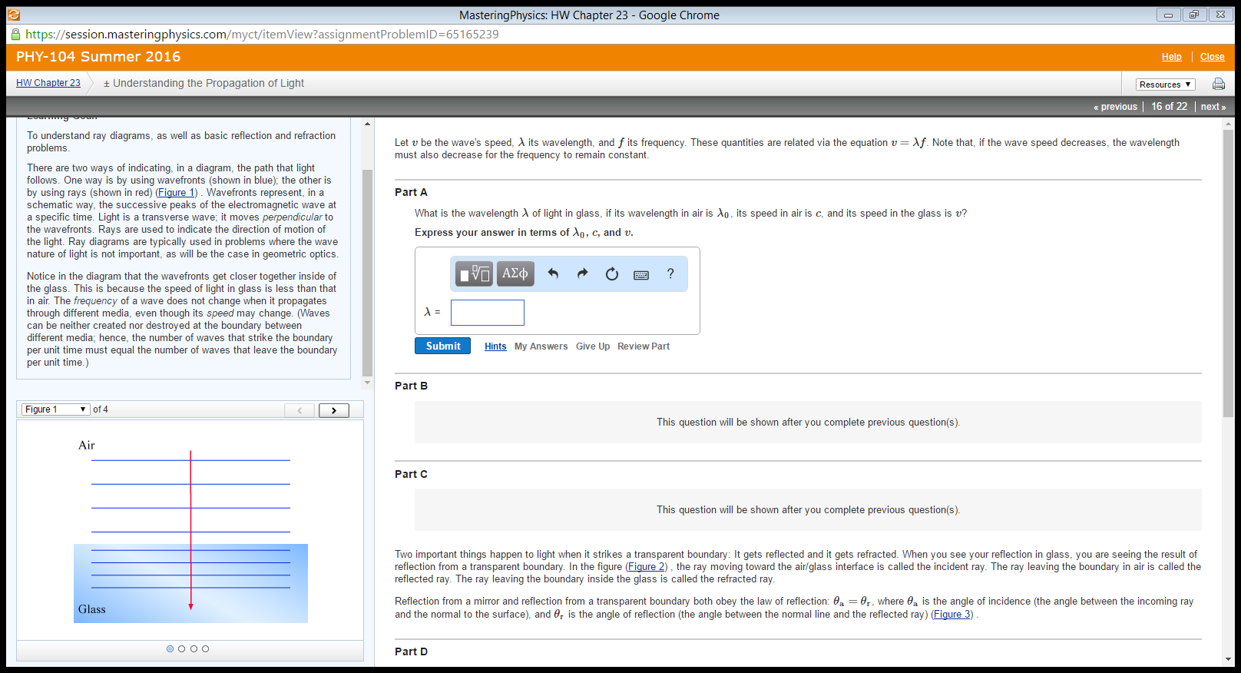Click Review Part
The image size is (1241, 673).
644,346
